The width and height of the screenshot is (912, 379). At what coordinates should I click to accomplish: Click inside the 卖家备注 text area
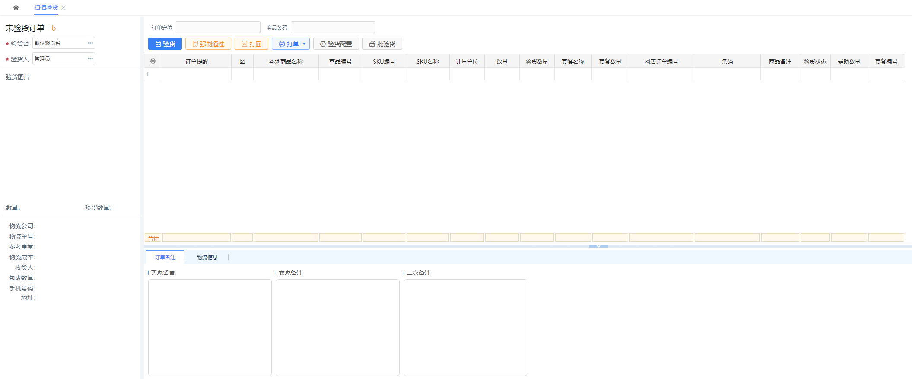point(338,328)
